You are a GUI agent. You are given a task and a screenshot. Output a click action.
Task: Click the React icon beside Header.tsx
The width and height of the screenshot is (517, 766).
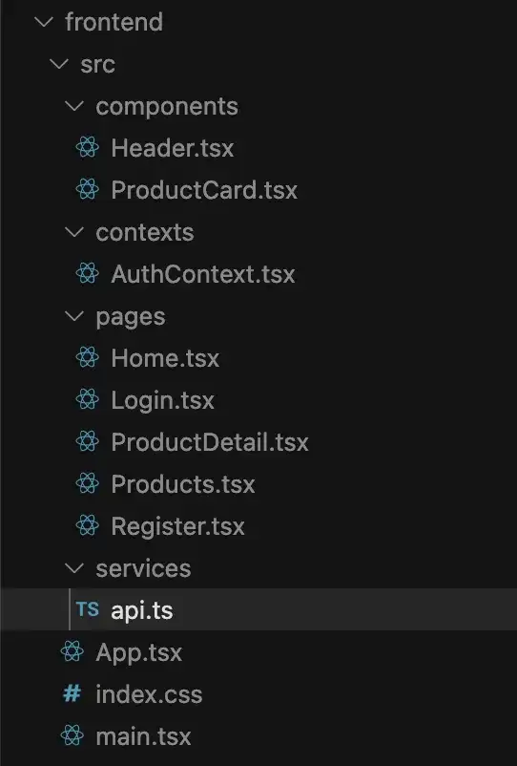88,147
